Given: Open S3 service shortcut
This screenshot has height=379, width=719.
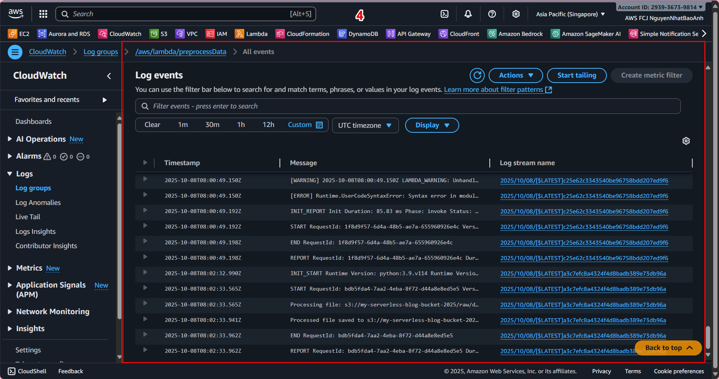Looking at the screenshot, I should pos(158,34).
